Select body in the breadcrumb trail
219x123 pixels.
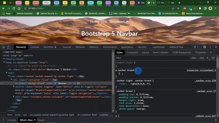[x=17, y=115]
